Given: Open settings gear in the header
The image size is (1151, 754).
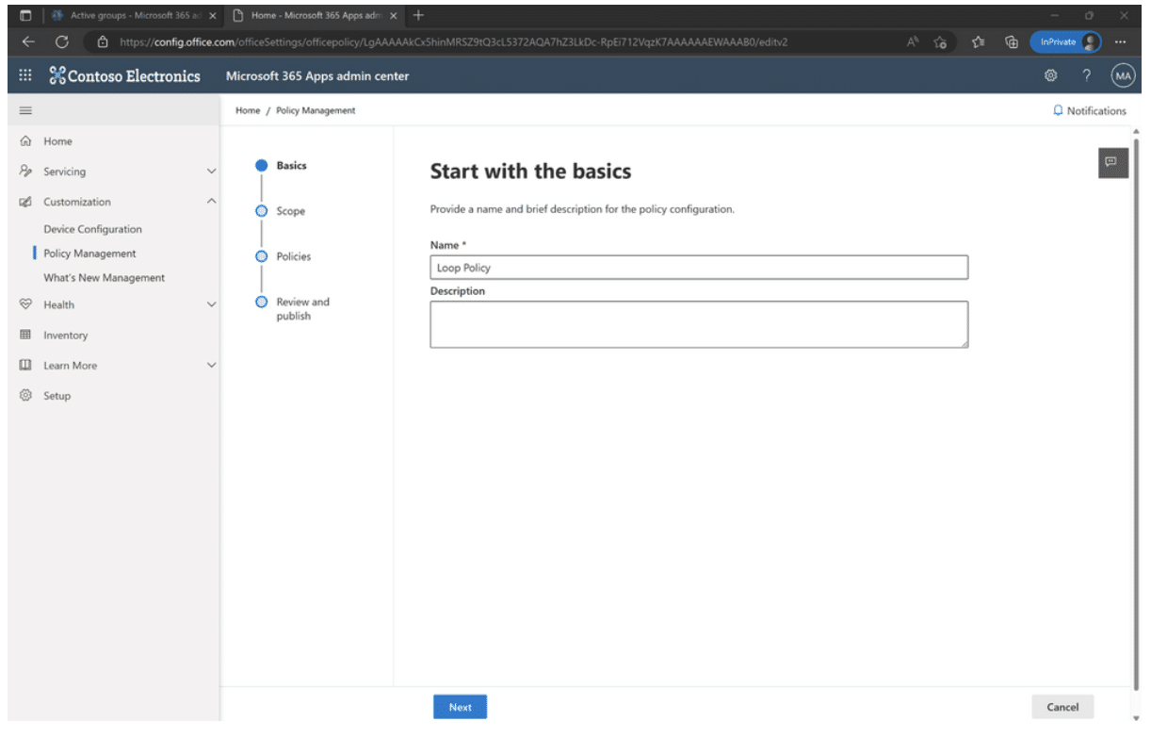Looking at the screenshot, I should [1051, 76].
